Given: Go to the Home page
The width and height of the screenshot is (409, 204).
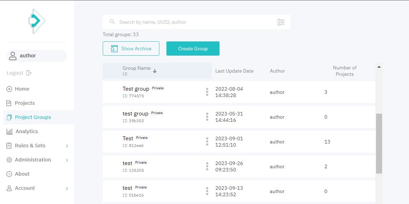Looking at the screenshot, I should 22,89.
